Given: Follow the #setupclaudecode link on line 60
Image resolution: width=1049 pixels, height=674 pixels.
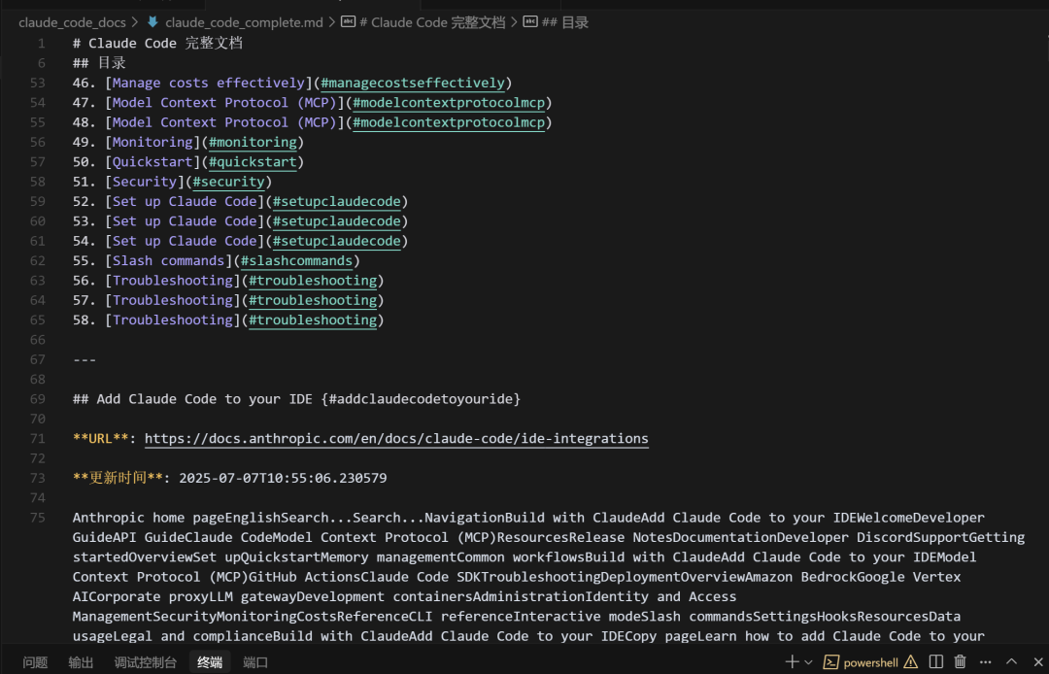Looking at the screenshot, I should (336, 221).
